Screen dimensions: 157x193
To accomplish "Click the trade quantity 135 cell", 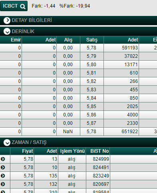I will point(46,176).
